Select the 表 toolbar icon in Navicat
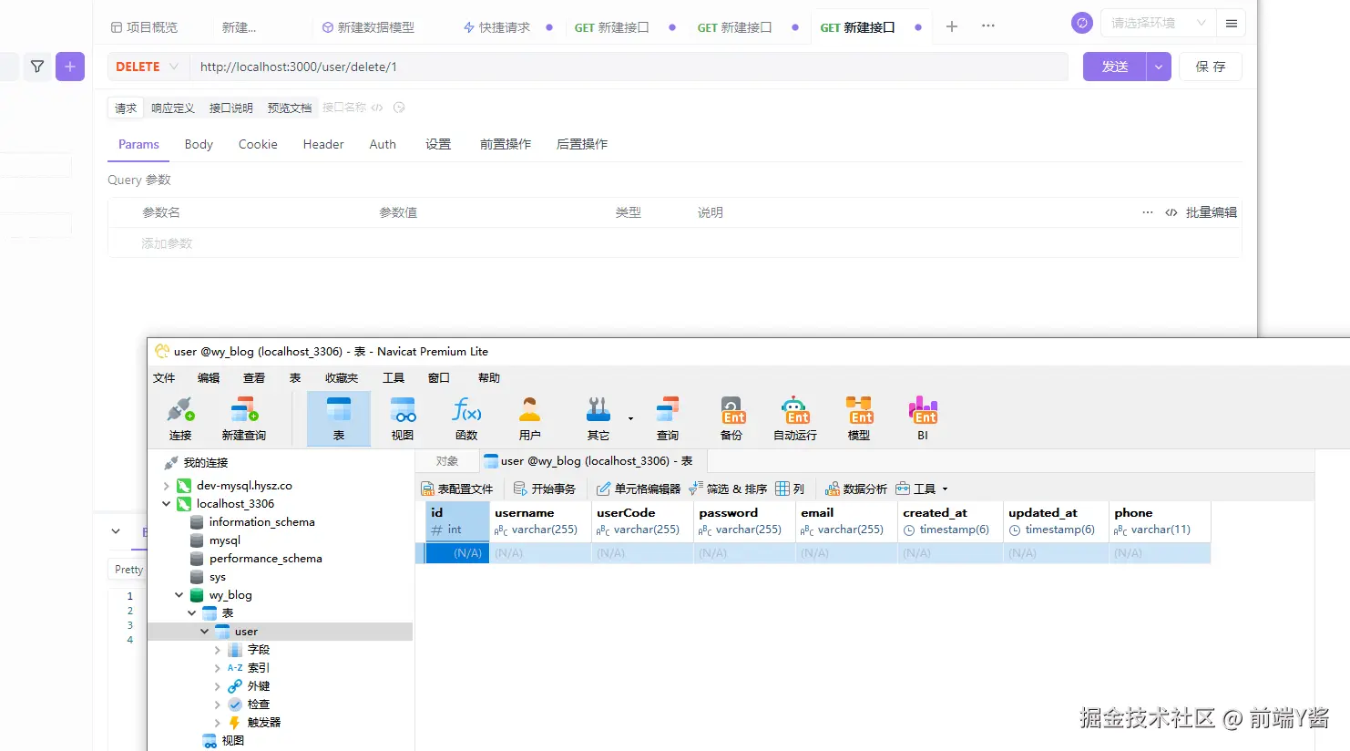The width and height of the screenshot is (1350, 751). tap(339, 418)
